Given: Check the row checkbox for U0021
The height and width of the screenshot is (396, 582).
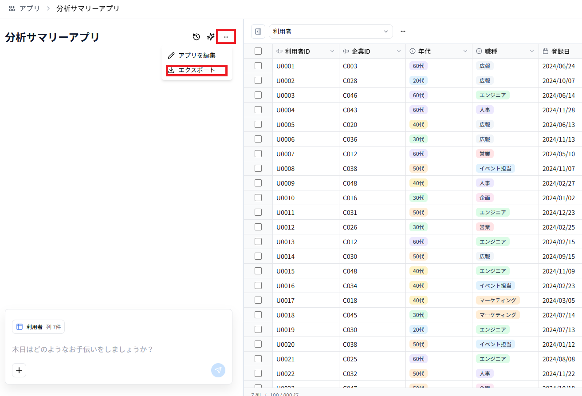Looking at the screenshot, I should click(x=258, y=359).
